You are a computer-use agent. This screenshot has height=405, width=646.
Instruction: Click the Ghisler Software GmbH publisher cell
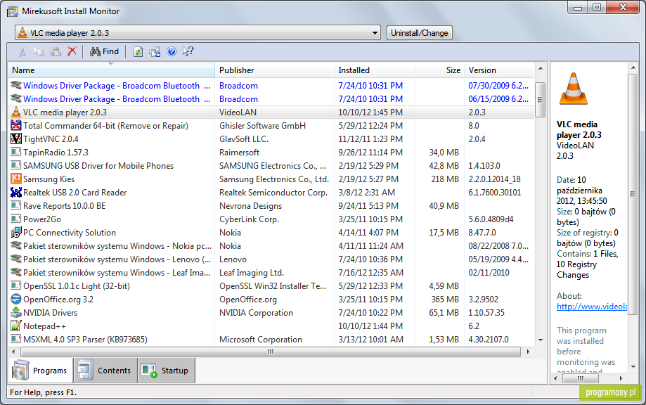coord(262,126)
